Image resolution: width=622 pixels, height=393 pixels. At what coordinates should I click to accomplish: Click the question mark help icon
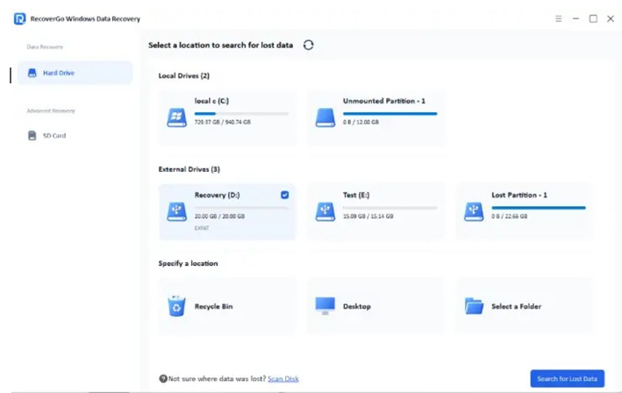pos(163,379)
